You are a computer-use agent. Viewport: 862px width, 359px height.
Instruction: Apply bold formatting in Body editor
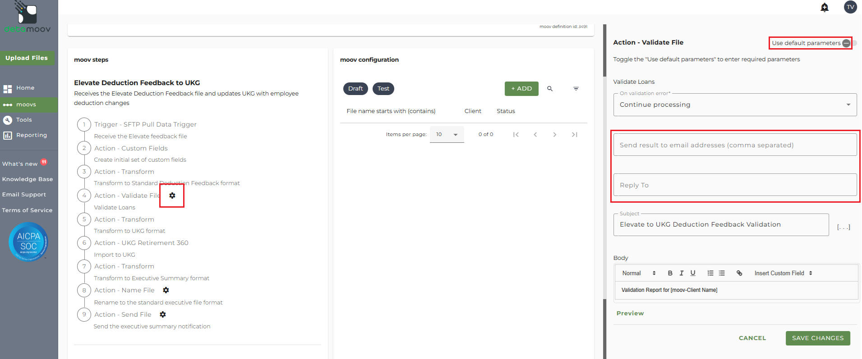pos(670,273)
